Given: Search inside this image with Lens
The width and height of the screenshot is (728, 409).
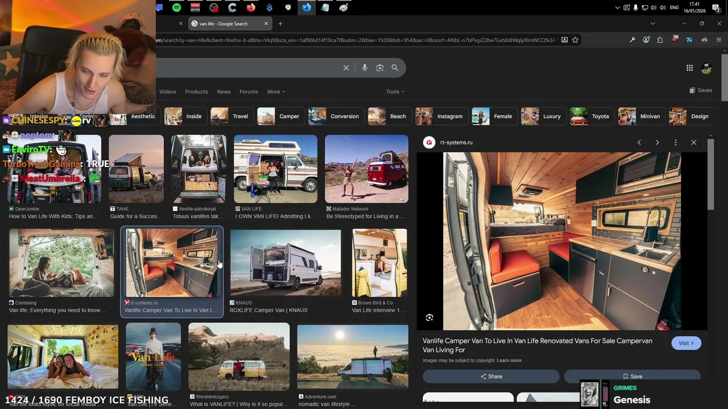Looking at the screenshot, I should tap(429, 318).
